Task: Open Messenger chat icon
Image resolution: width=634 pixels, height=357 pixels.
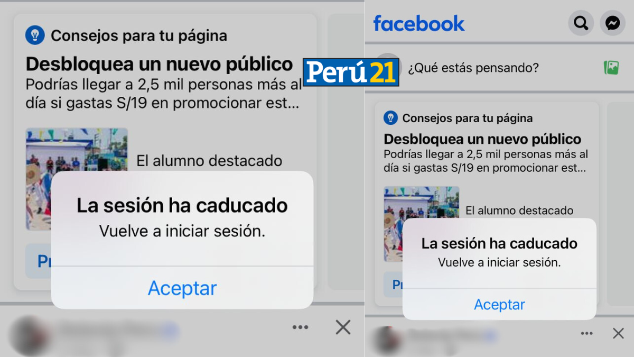Action: coord(612,23)
